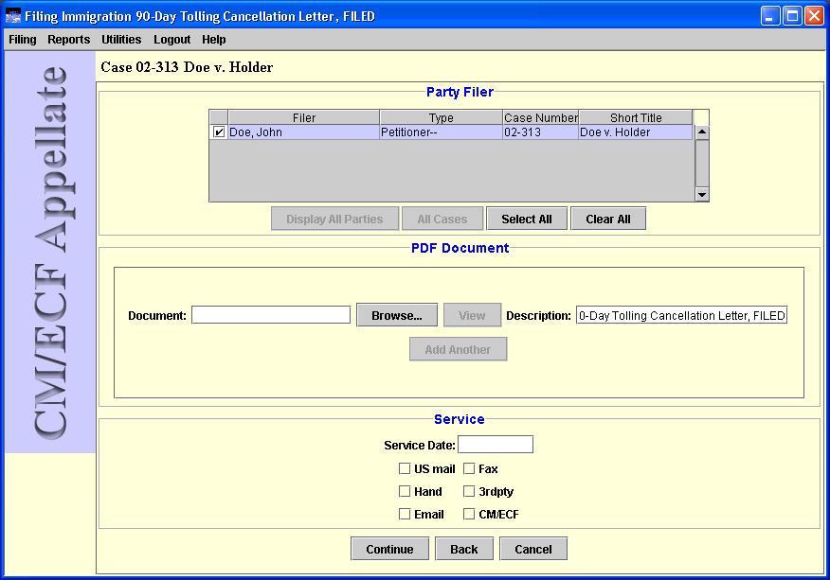Image resolution: width=830 pixels, height=580 pixels.
Task: Uncheck the Doe, John filer checkbox
Action: (x=219, y=132)
